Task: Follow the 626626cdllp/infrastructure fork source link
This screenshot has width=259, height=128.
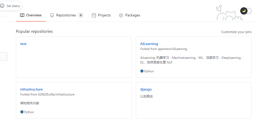Action: coord(56,94)
